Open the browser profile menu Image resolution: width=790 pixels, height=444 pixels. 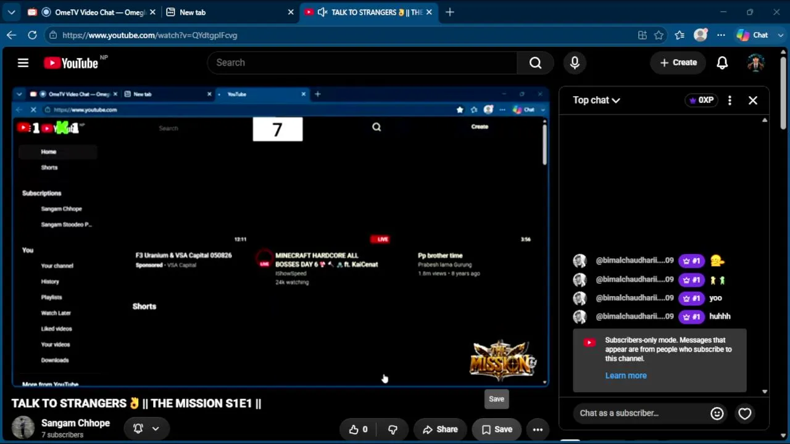coord(700,35)
